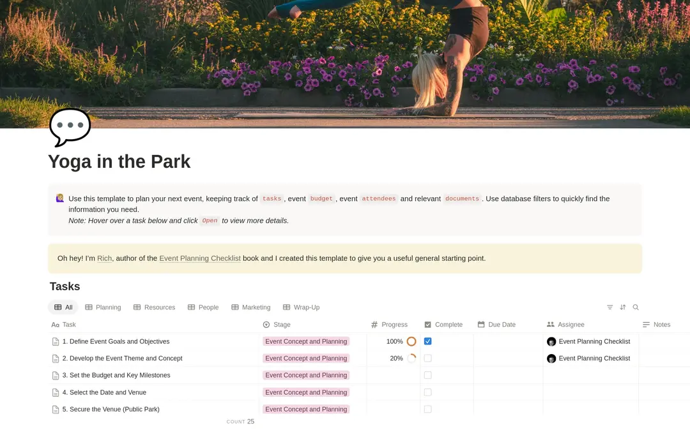Click the avatar next to task 2 assignee

click(551, 359)
